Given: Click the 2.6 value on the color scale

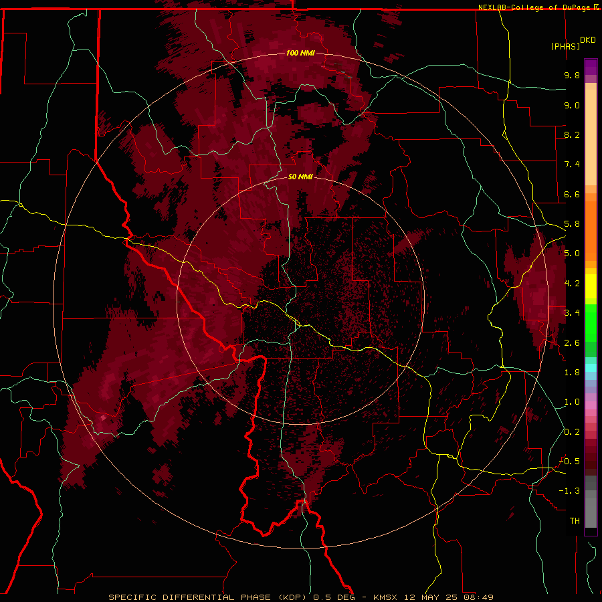Looking at the screenshot, I should pyautogui.click(x=572, y=343).
